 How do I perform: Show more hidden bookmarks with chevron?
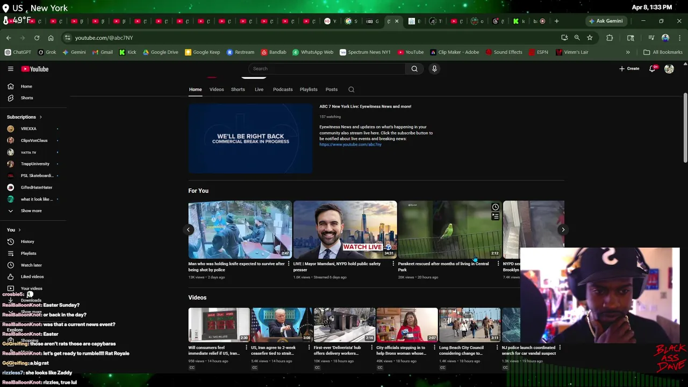pyautogui.click(x=628, y=52)
